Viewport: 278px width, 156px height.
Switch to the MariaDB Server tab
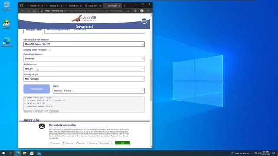coord(34,30)
